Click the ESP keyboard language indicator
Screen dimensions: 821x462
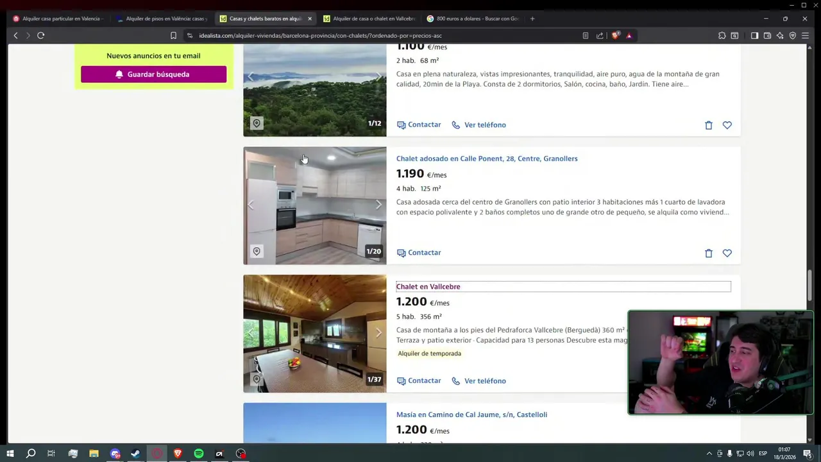tap(763, 454)
